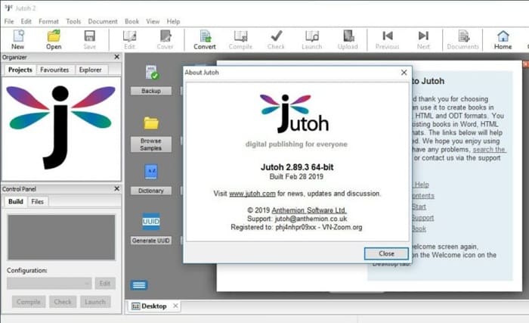Click the New project toolbar icon
This screenshot has height=323, width=529.
[18, 36]
